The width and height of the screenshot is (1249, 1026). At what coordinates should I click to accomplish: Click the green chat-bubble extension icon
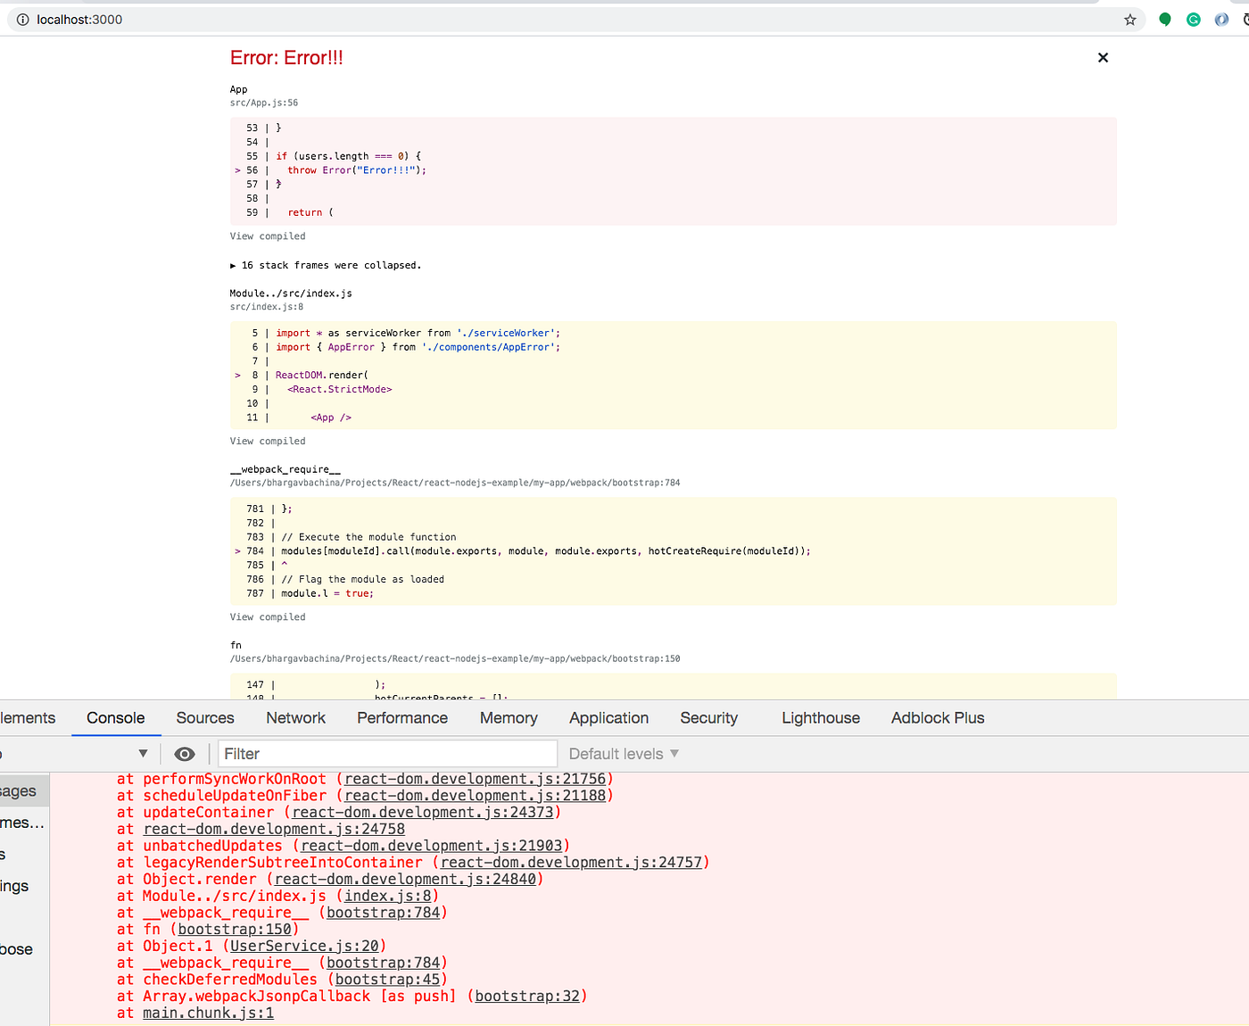1164,19
